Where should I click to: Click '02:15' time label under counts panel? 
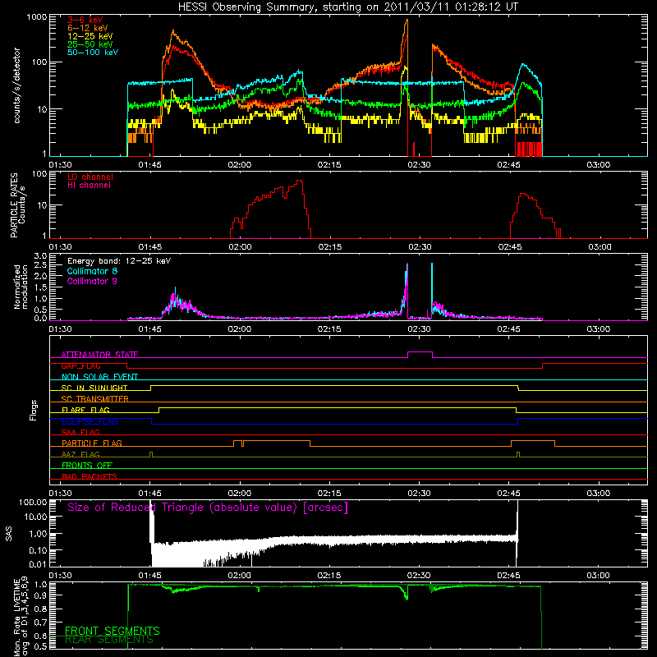click(329, 165)
